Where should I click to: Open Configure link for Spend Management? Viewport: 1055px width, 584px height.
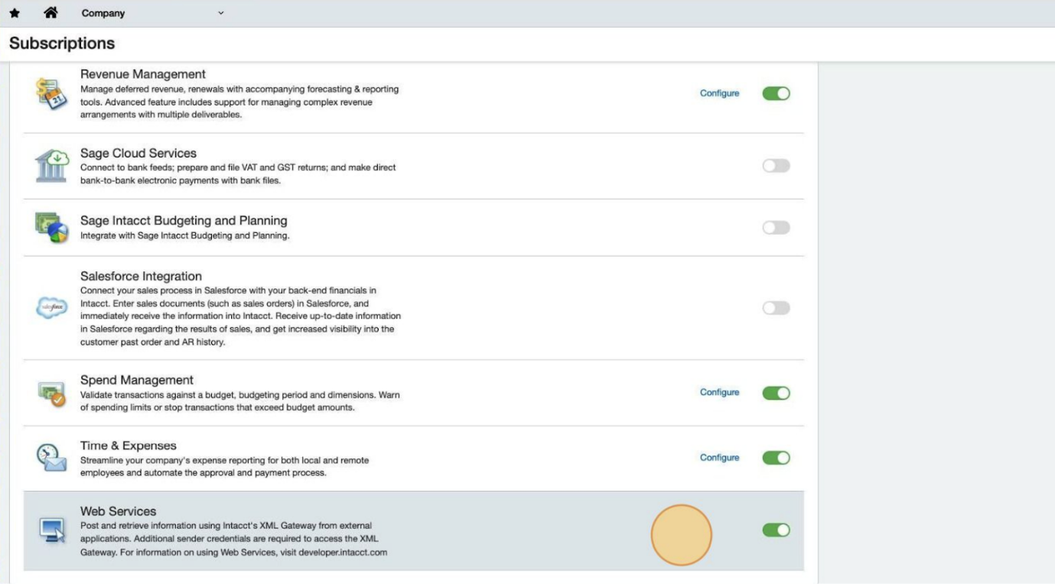719,392
